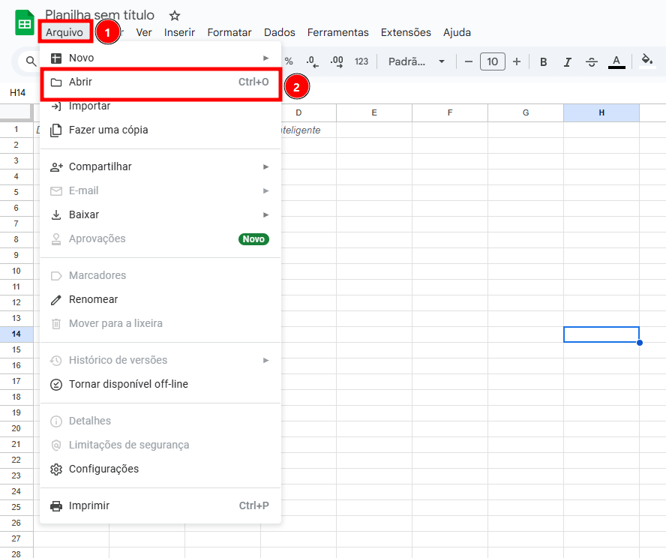Image resolution: width=666 pixels, height=558 pixels.
Task: Toggle bold formatting in the toolbar
Action: point(544,61)
